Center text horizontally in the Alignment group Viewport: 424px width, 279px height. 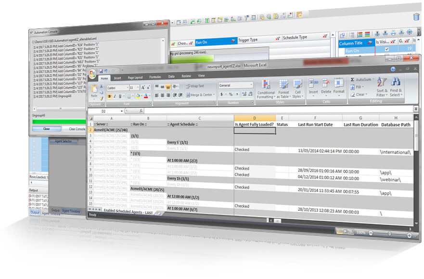click(163, 95)
